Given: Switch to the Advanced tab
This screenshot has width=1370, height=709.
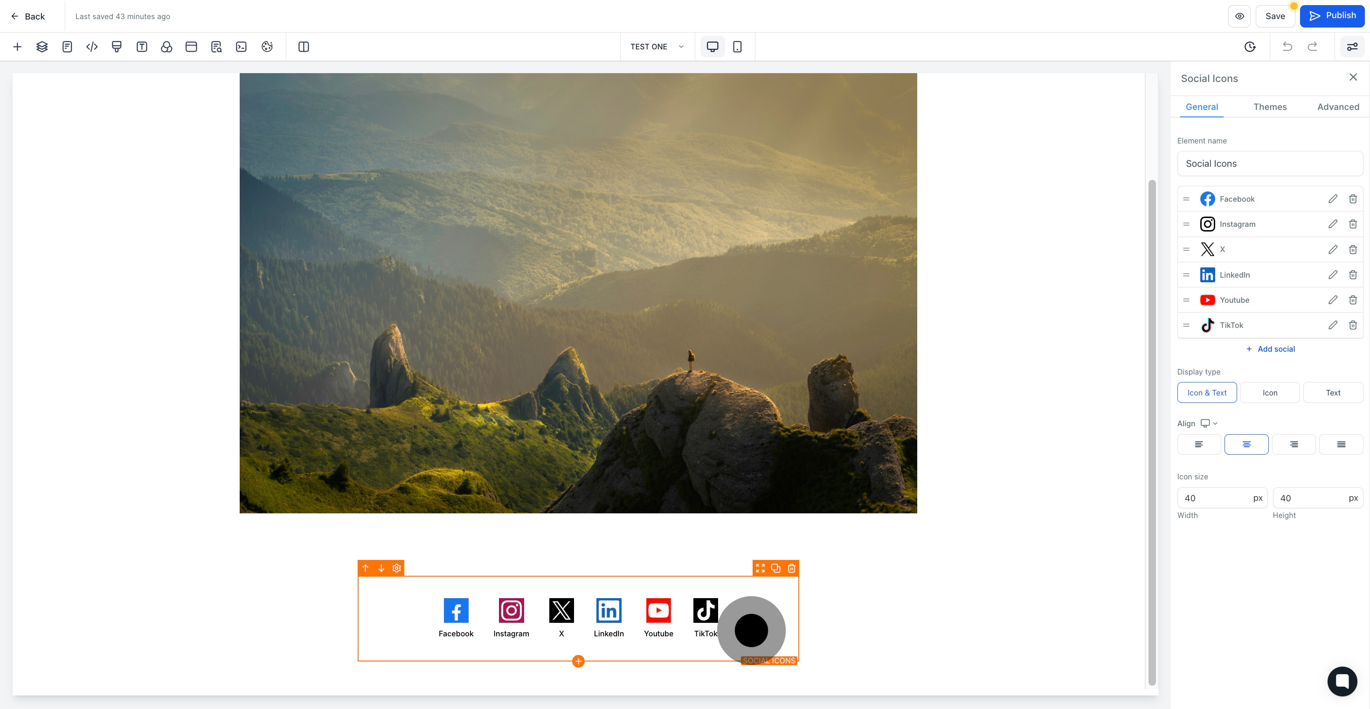Looking at the screenshot, I should pos(1338,107).
